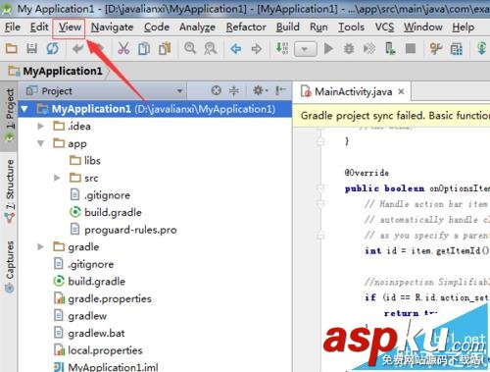
Task: Open the Build menu
Action: click(287, 27)
